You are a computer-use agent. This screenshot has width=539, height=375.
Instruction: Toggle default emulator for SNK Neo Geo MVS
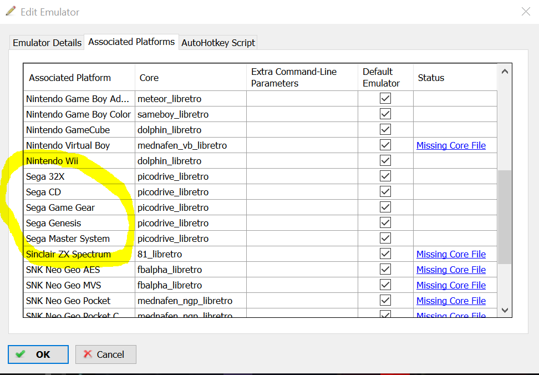pos(385,285)
